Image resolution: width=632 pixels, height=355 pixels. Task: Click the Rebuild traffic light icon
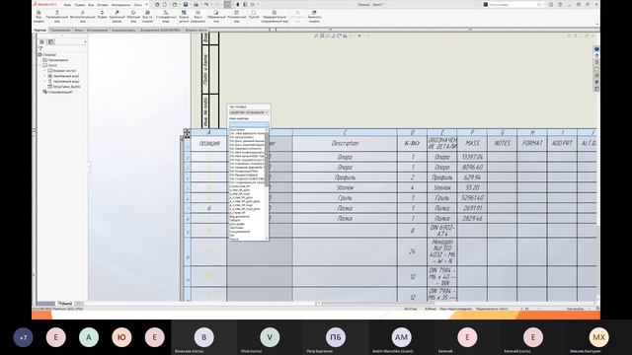237,4
